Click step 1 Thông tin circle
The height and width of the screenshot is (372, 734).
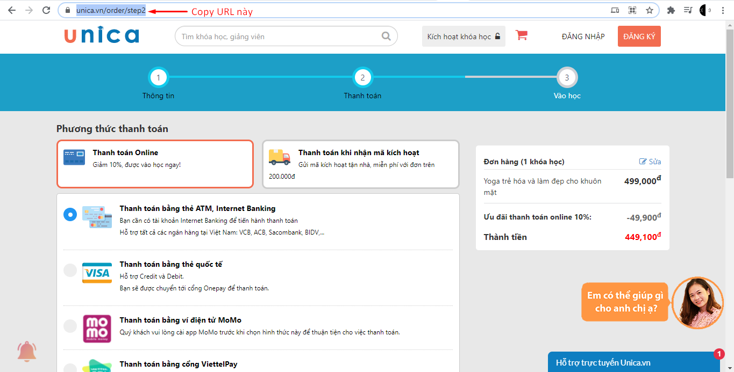pos(158,77)
